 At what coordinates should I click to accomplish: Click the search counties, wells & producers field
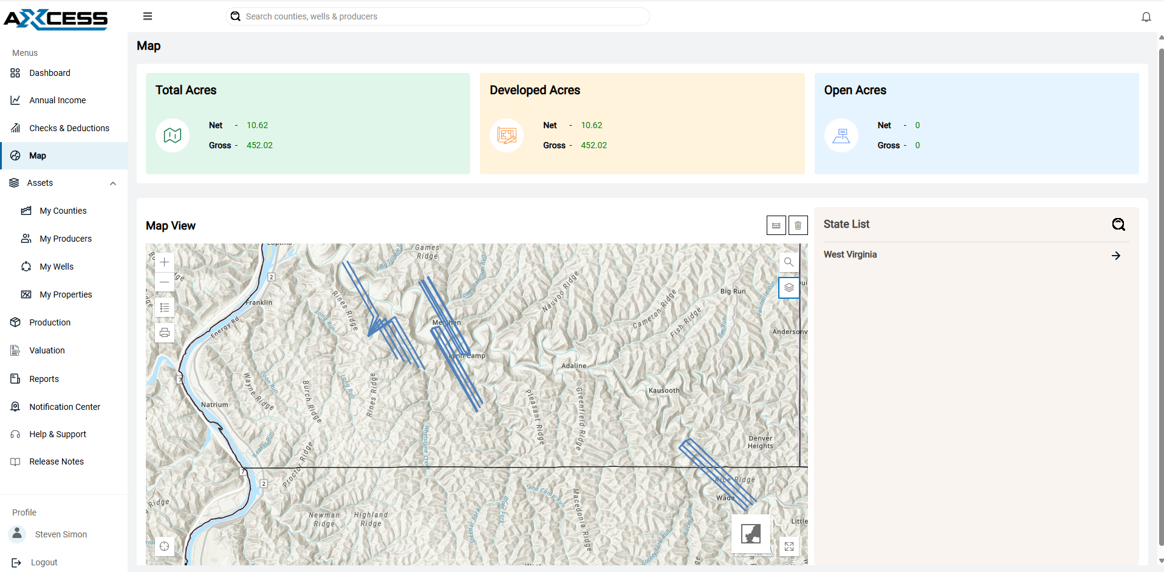click(437, 16)
